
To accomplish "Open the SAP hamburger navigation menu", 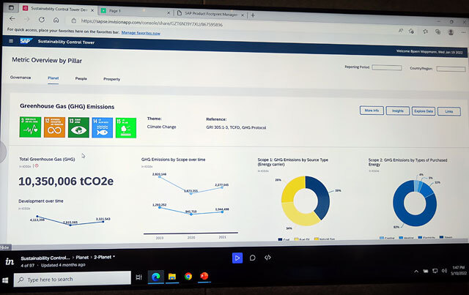I will click(11, 41).
